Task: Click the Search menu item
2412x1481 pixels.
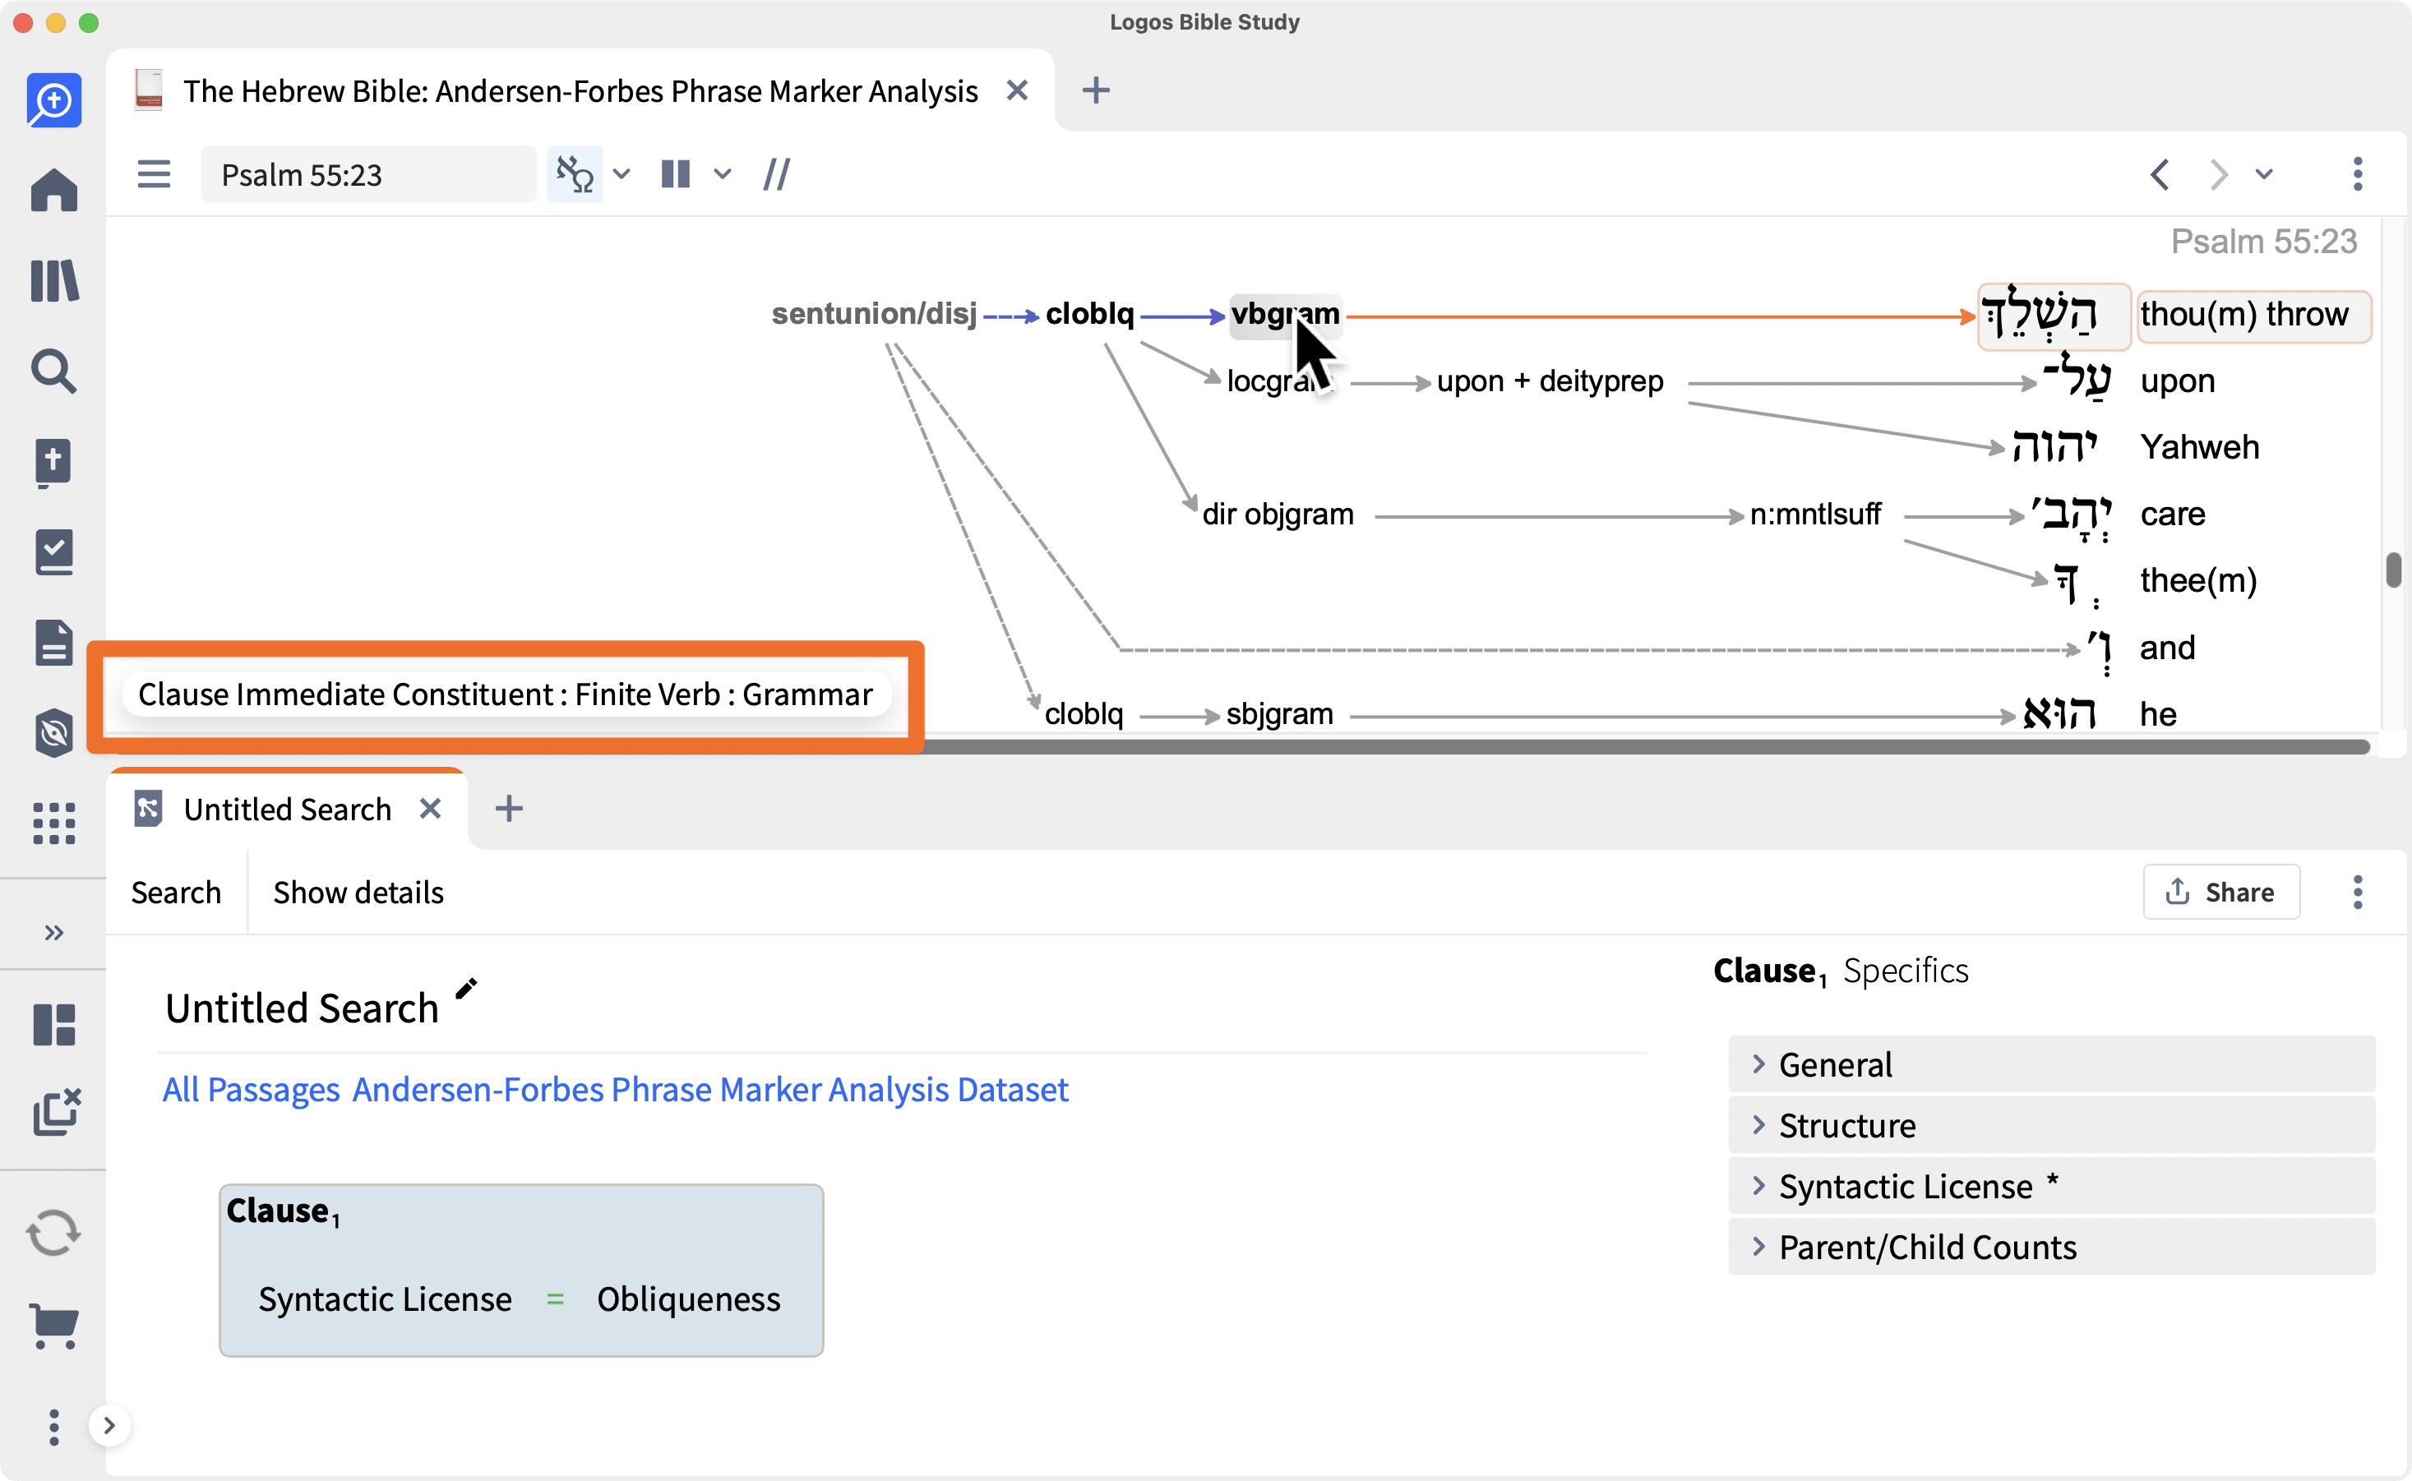Action: (177, 893)
